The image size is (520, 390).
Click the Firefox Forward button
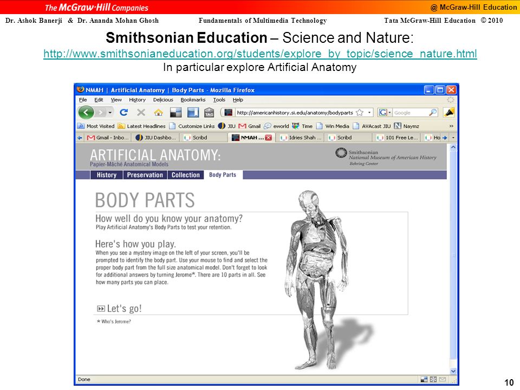101,113
